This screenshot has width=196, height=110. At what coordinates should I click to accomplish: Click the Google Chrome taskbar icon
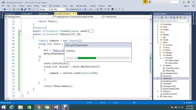(x=38, y=107)
